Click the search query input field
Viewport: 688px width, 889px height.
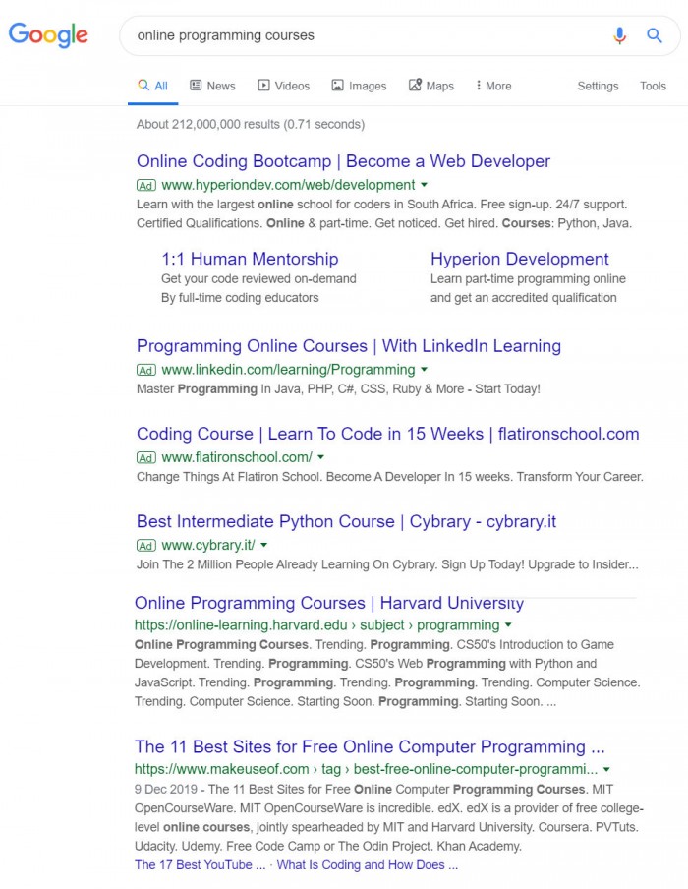tap(364, 35)
